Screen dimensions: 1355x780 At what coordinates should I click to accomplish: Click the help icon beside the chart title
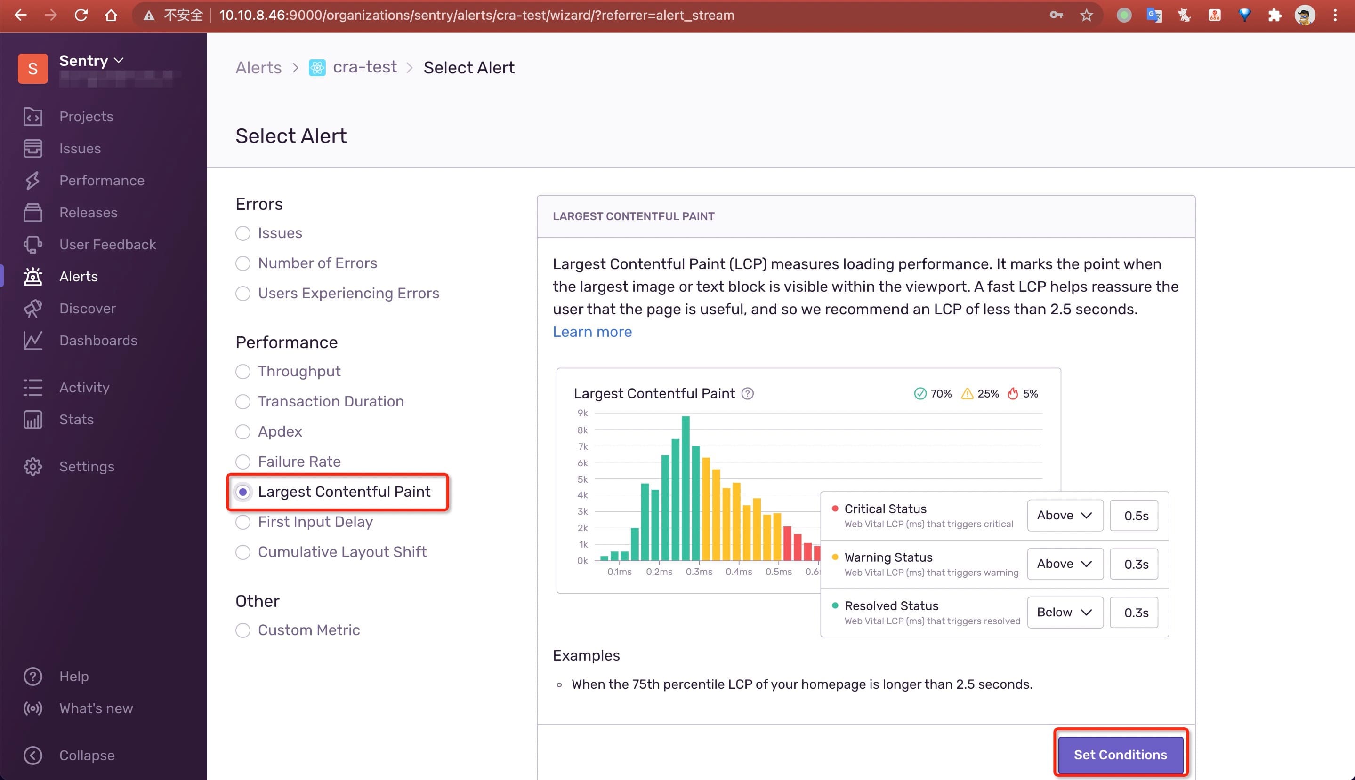coord(747,394)
